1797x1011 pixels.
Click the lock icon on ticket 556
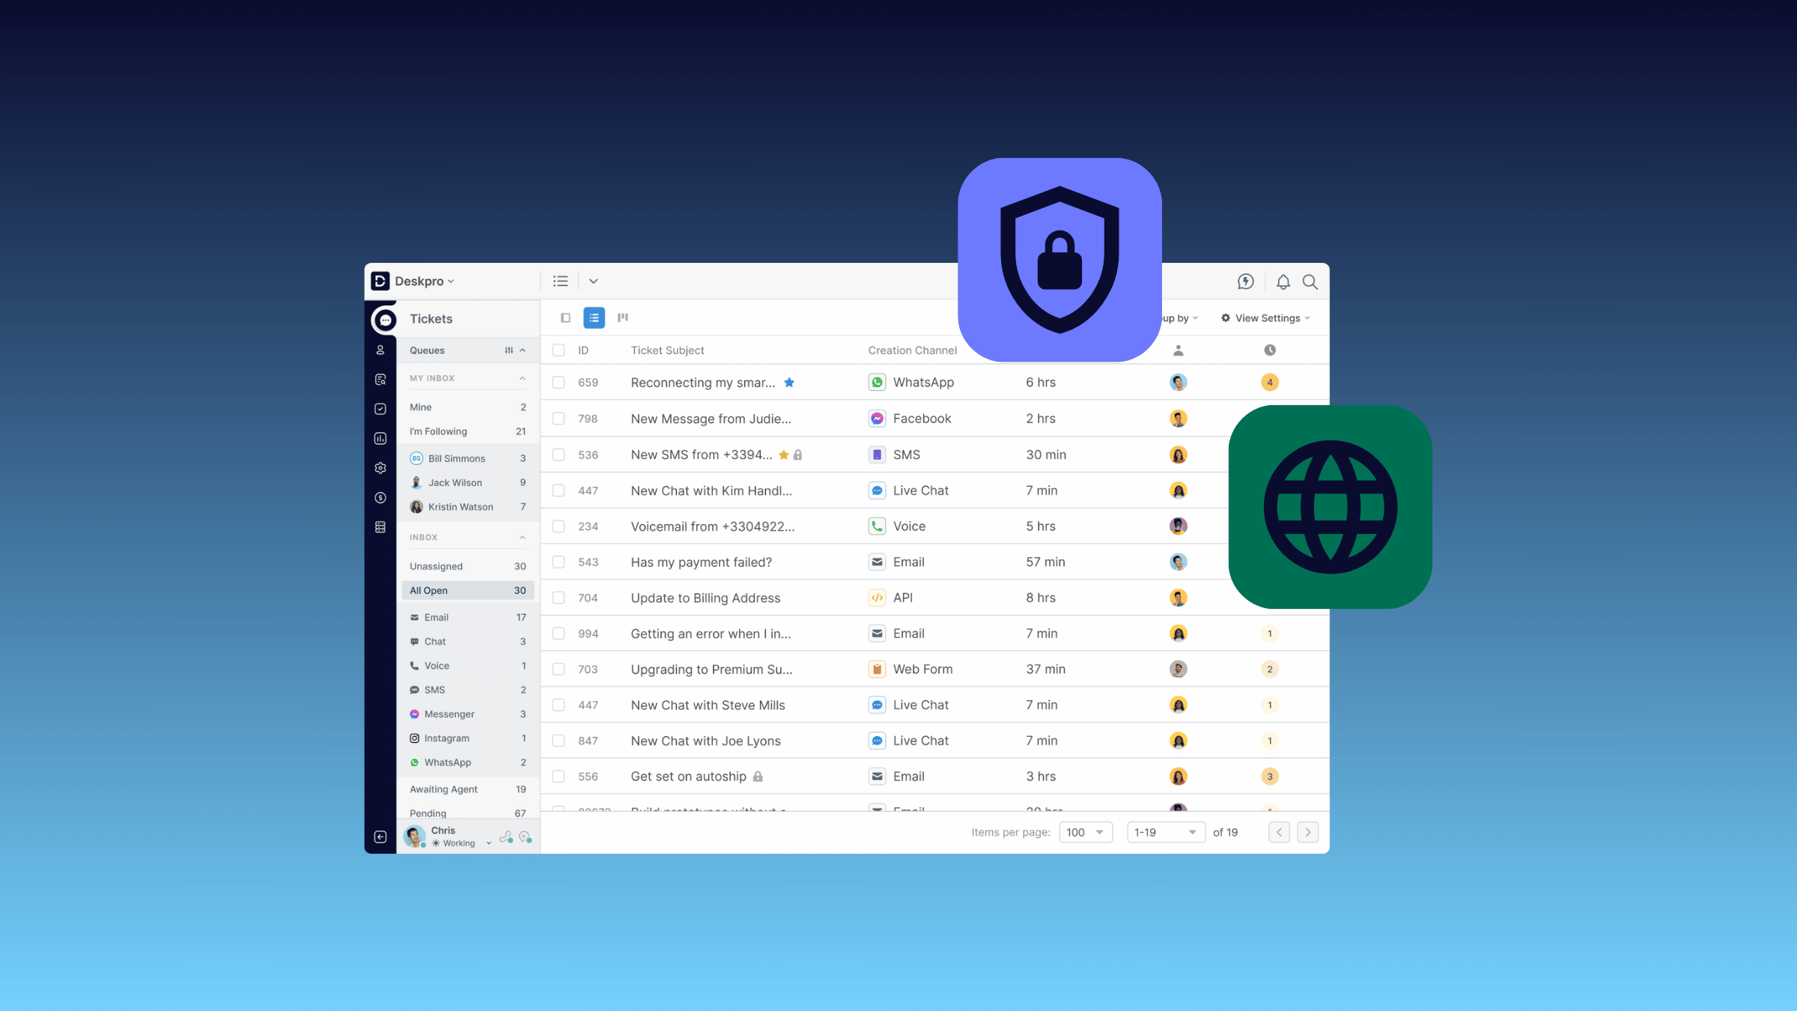coord(758,777)
